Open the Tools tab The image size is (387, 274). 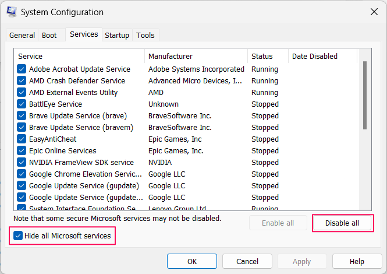tap(145, 36)
